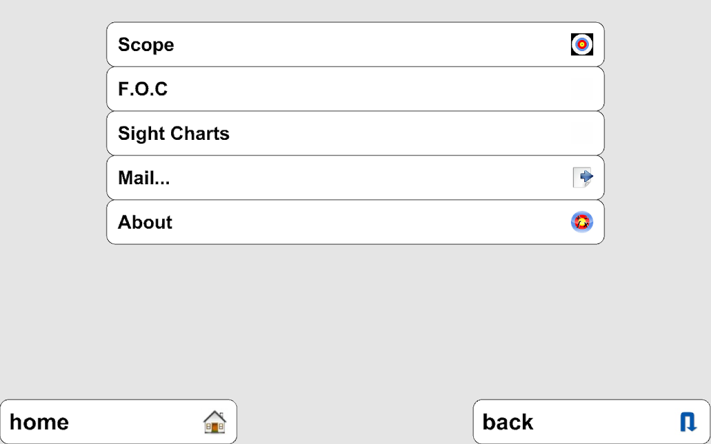Image resolution: width=711 pixels, height=444 pixels.
Task: Tap the "Sight Charts" text label
Action: coord(174,133)
